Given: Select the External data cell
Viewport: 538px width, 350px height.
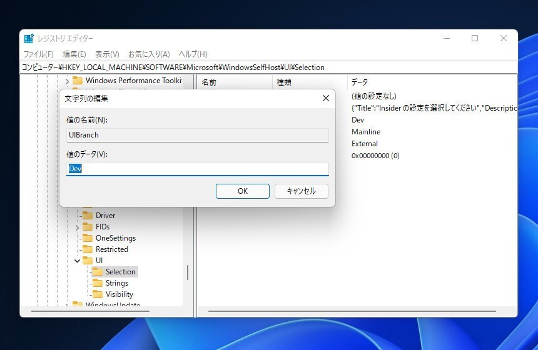Looking at the screenshot, I should [364, 144].
